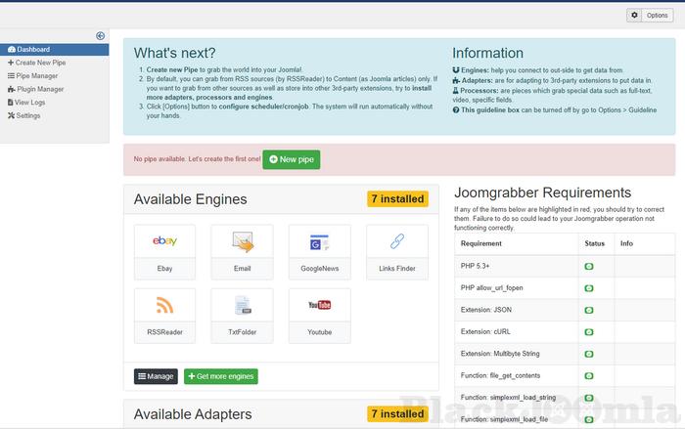Screen dimensions: 685x429
Task: Open the RSSReader engine
Action: [x=164, y=315]
